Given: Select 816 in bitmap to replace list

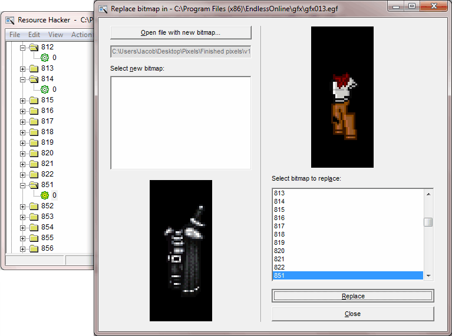Looking at the screenshot, I should 348,218.
